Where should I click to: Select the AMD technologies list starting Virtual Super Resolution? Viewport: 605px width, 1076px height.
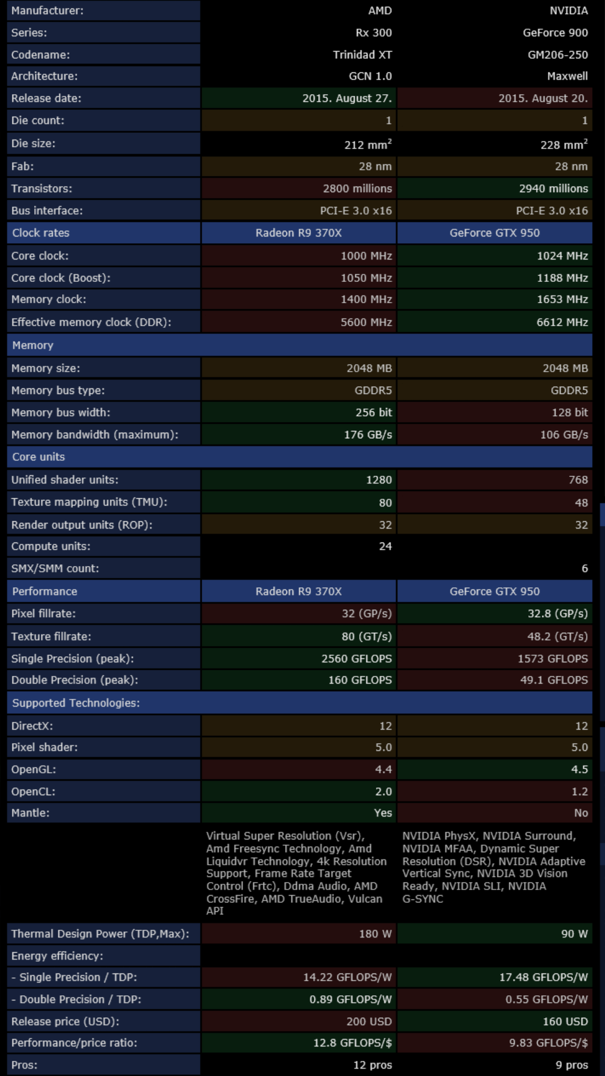[x=297, y=873]
